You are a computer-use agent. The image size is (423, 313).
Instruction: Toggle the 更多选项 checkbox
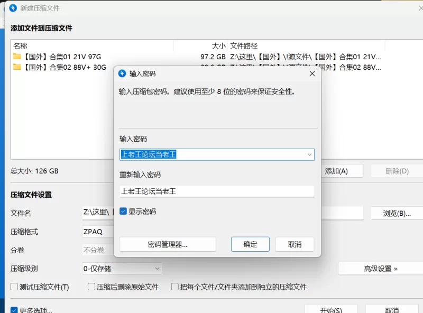[x=14, y=310]
